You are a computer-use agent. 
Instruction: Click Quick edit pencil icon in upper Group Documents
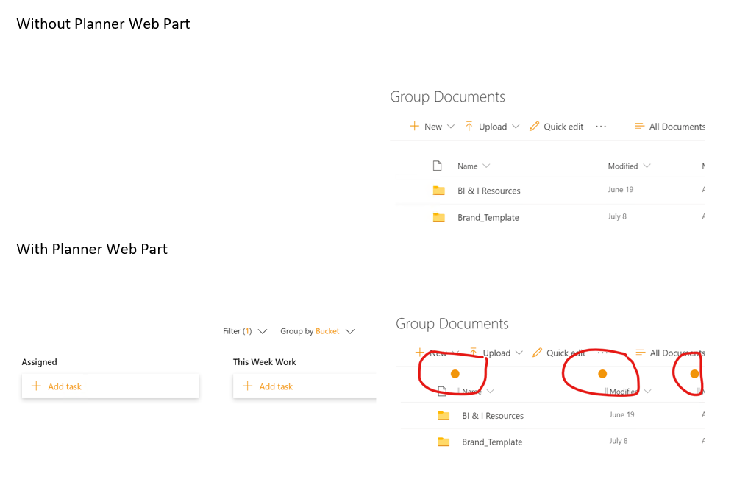pyautogui.click(x=534, y=126)
